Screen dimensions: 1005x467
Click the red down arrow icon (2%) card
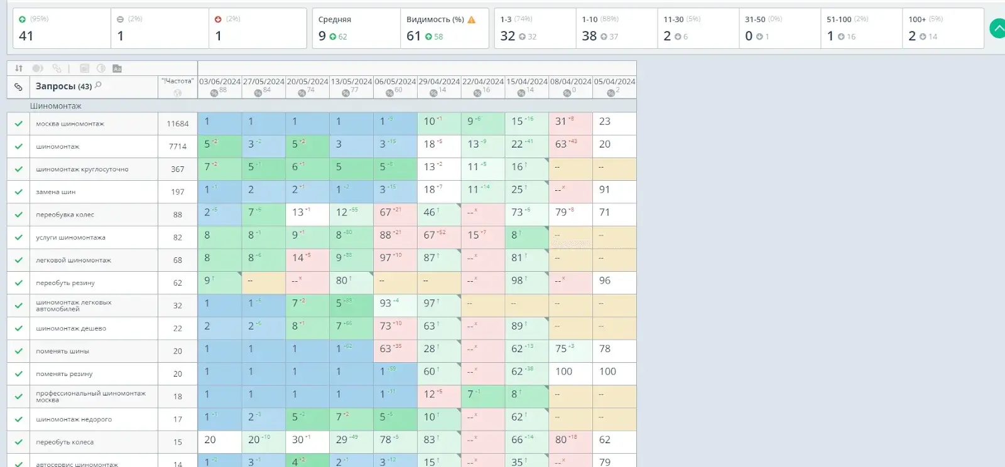click(219, 19)
